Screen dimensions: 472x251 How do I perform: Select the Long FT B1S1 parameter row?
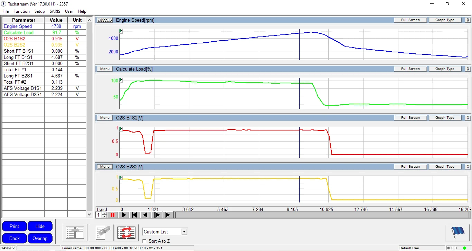[23, 57]
